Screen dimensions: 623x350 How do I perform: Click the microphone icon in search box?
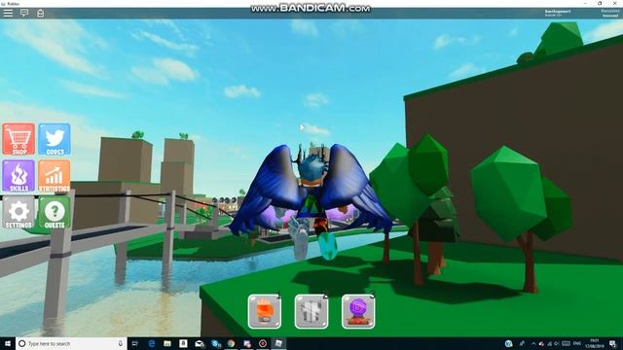tap(121, 343)
